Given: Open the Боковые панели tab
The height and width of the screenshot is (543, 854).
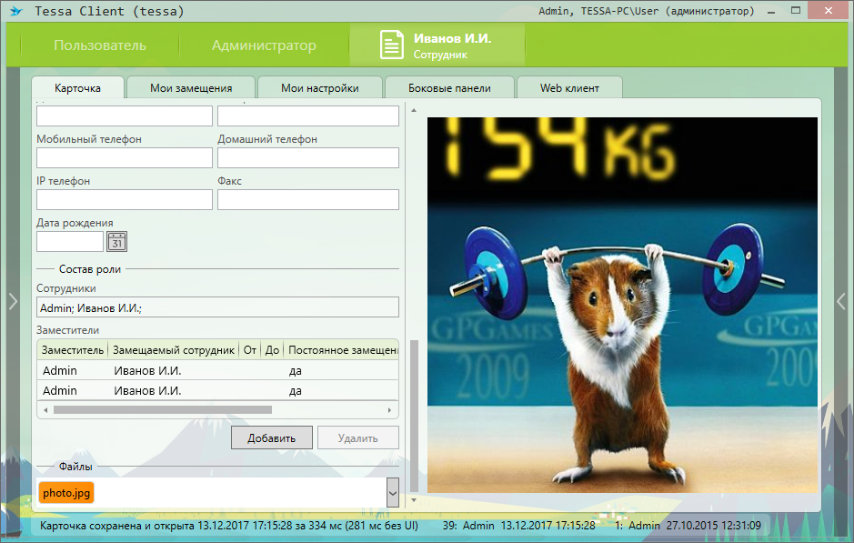Looking at the screenshot, I should (x=449, y=87).
